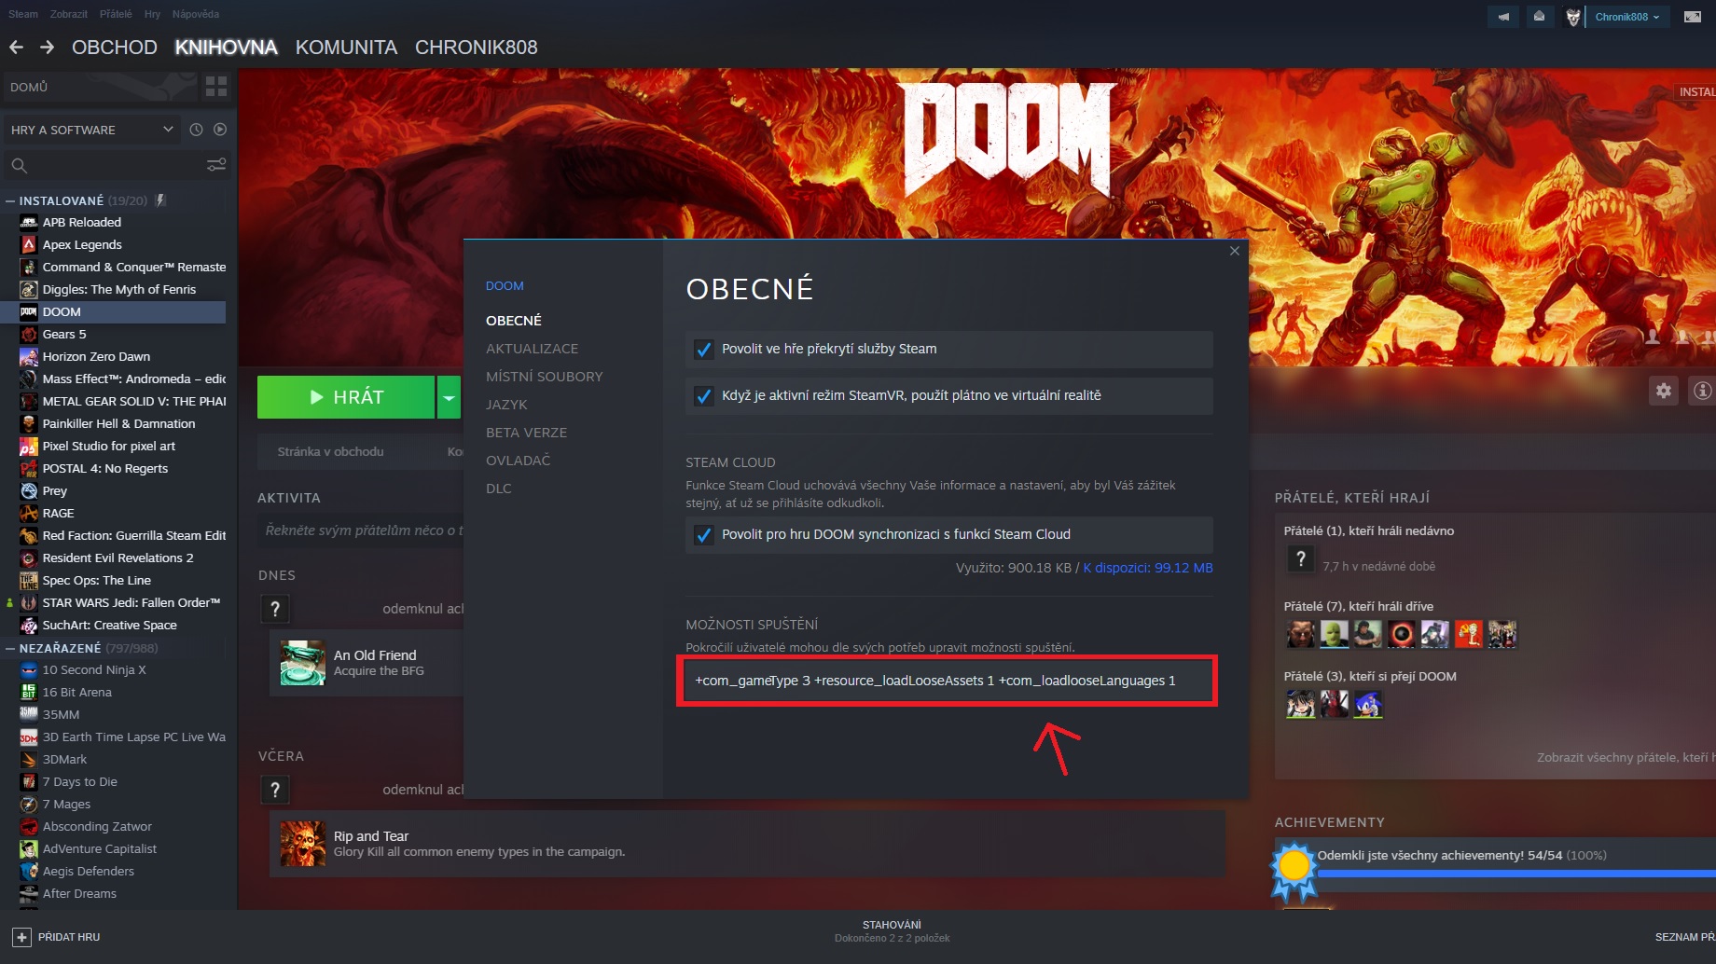Open the inbox envelope icon
Viewport: 1716px width, 964px height.
tap(1539, 17)
